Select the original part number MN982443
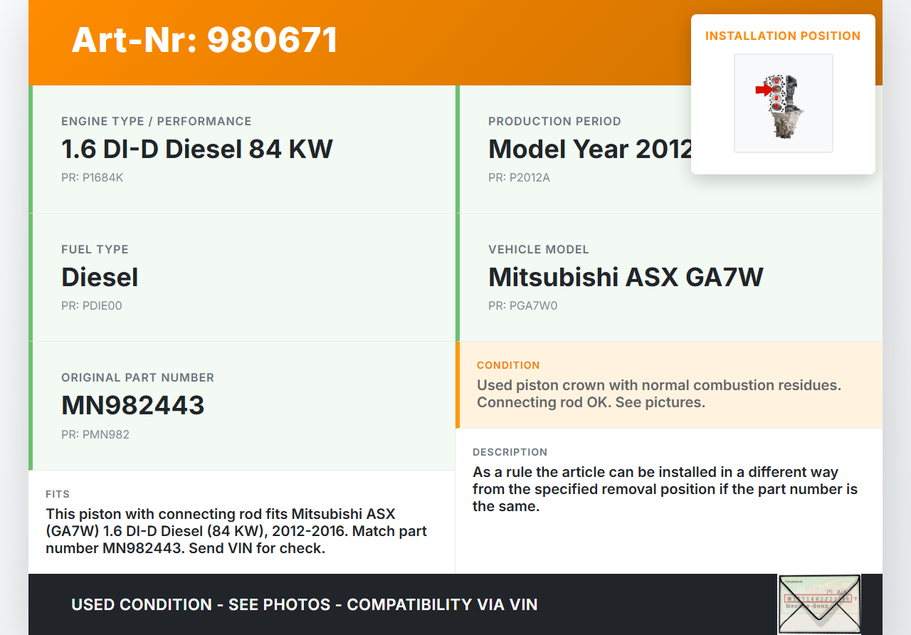Screen dimensions: 911x635 [x=133, y=405]
